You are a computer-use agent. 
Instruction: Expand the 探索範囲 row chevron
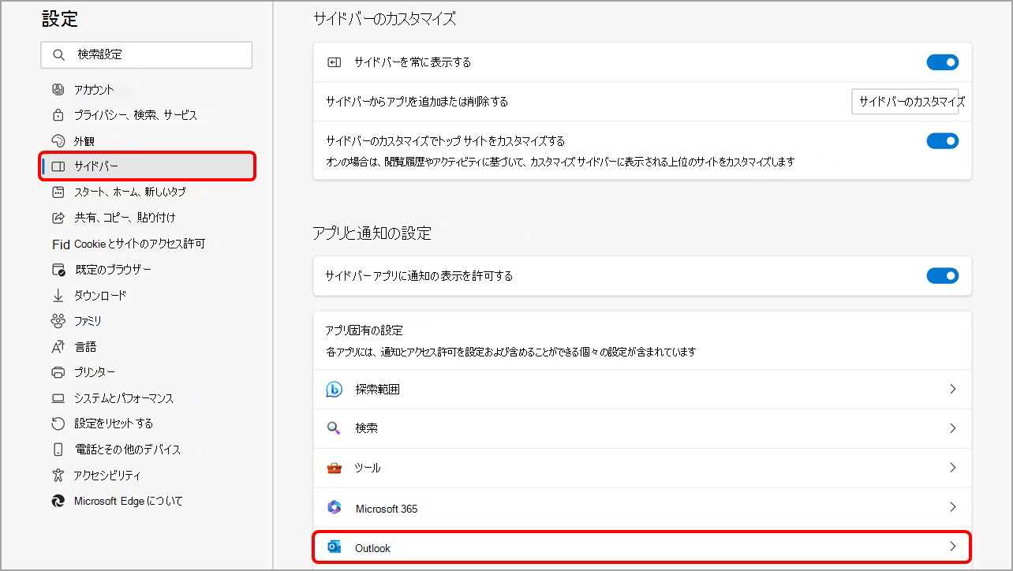(x=952, y=389)
